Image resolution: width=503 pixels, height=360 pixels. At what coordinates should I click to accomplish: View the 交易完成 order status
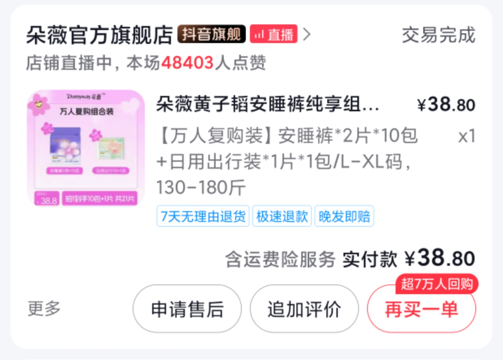[438, 35]
